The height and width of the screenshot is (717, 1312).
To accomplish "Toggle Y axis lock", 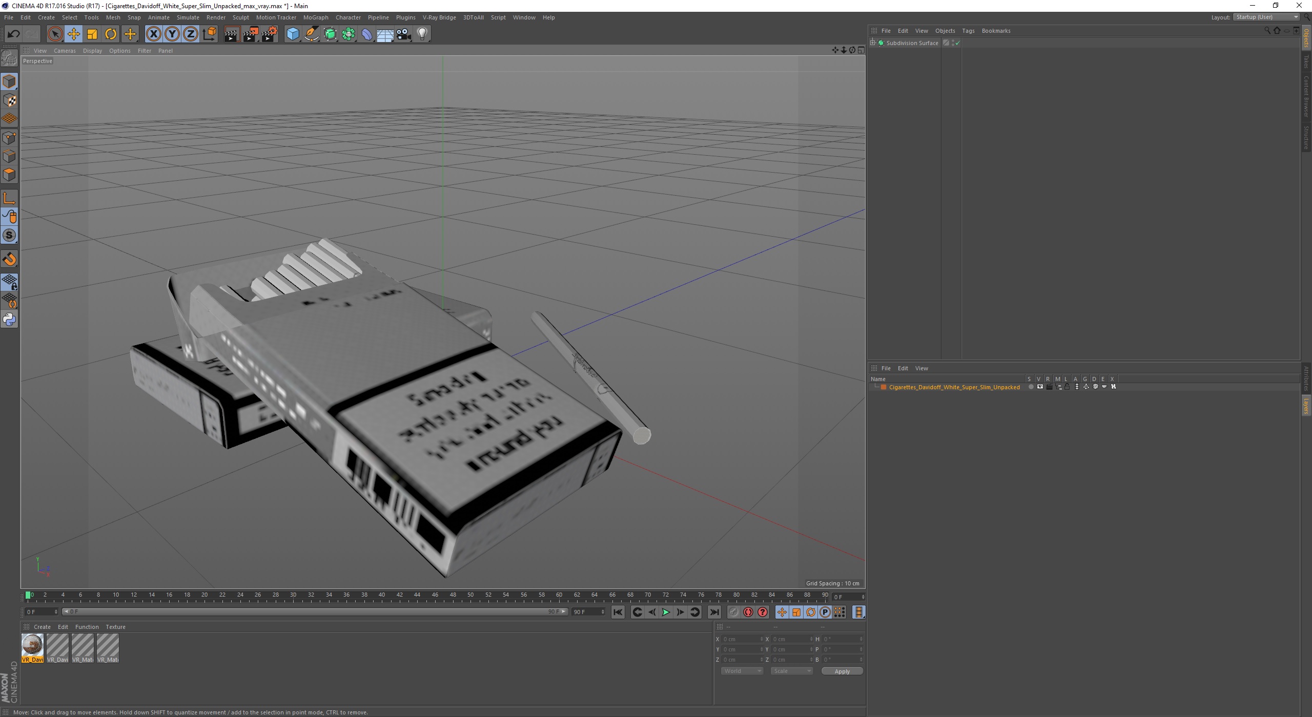I will click(172, 34).
